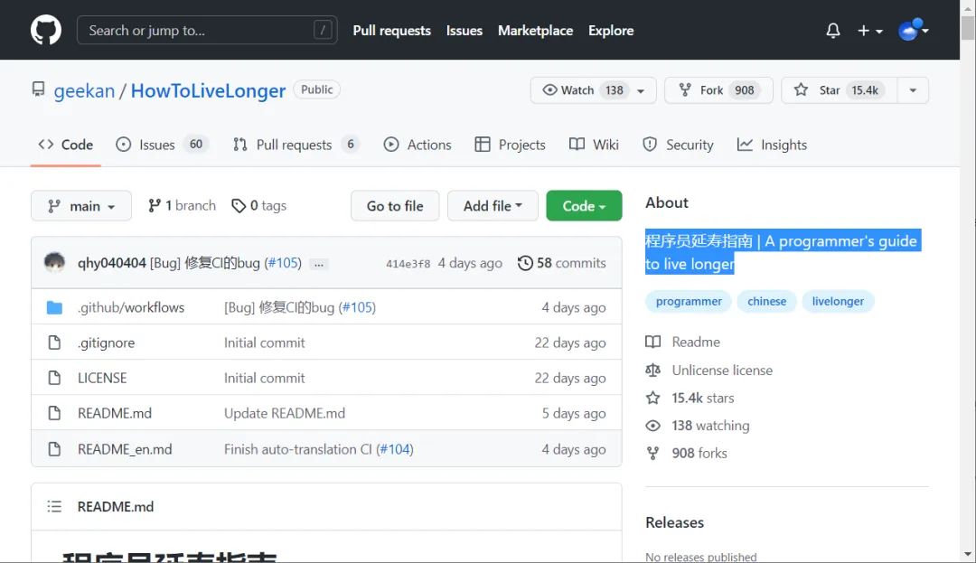976x563 pixels.
Task: Open the Unlicense license link
Action: pyautogui.click(x=709, y=371)
